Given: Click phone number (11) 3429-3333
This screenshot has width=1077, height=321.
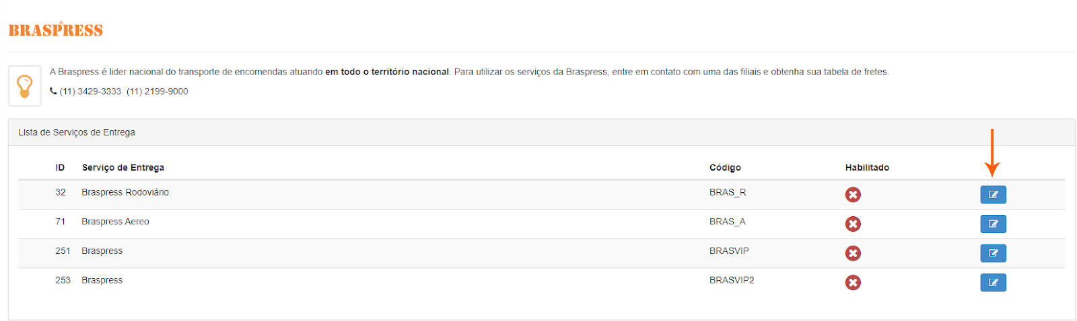Looking at the screenshot, I should pyautogui.click(x=90, y=91).
